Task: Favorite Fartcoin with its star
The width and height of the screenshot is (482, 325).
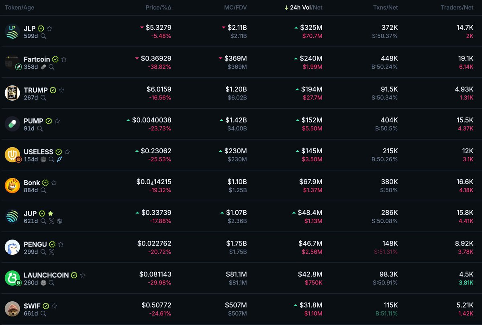Action: (x=64, y=59)
